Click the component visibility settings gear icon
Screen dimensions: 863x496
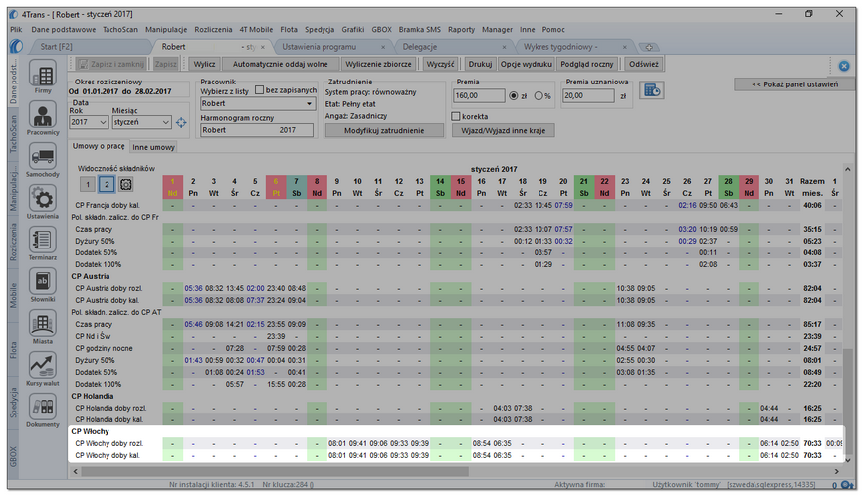point(126,184)
